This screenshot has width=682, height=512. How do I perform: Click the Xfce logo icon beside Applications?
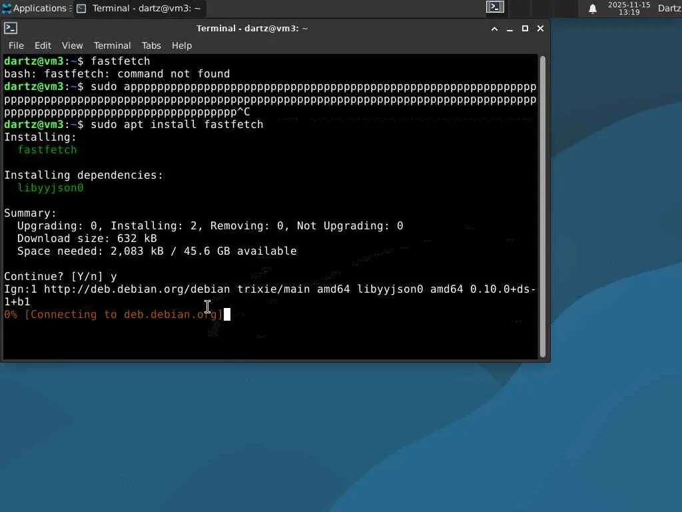[7, 8]
